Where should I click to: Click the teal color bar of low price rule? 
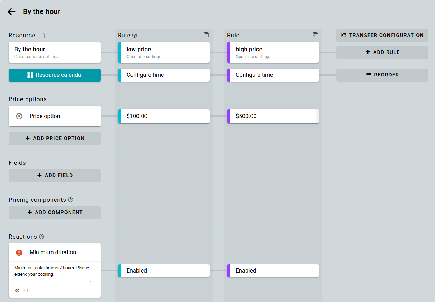119,52
